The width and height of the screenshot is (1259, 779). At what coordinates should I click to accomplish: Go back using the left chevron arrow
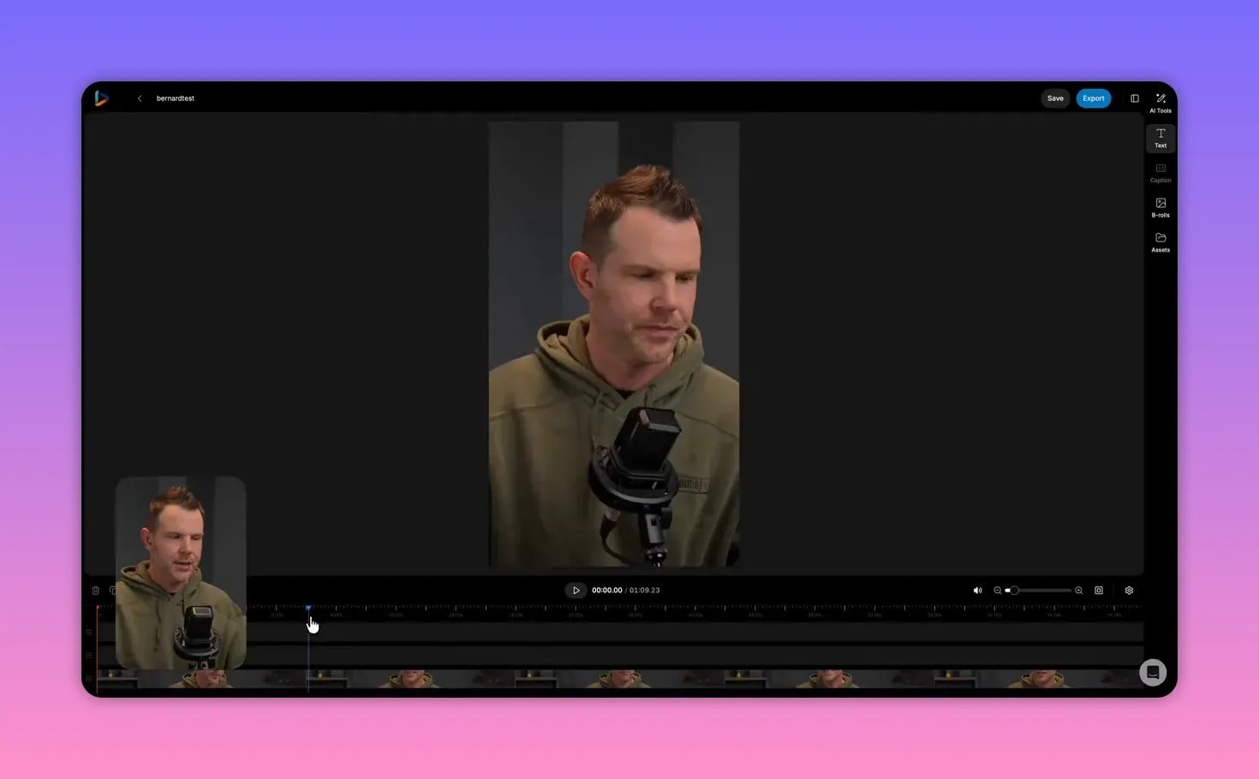140,98
